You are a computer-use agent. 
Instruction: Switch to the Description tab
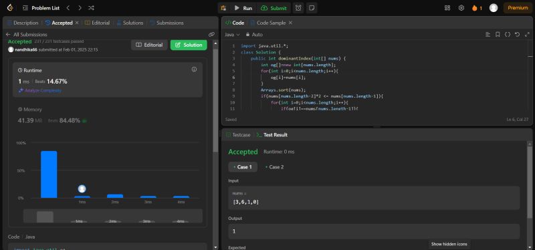click(x=23, y=23)
